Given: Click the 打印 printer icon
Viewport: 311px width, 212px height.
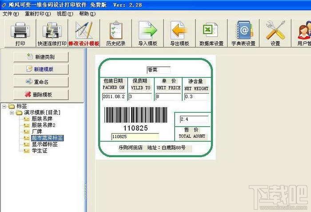Looking at the screenshot, I should pos(20,31).
